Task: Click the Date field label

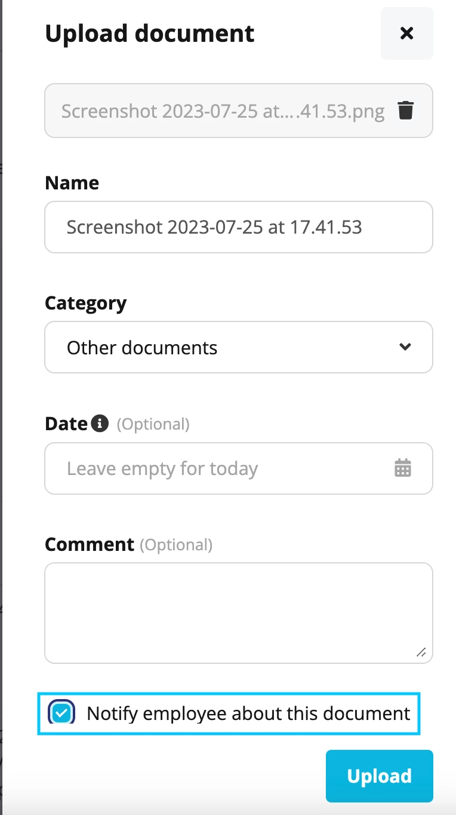Action: [66, 424]
